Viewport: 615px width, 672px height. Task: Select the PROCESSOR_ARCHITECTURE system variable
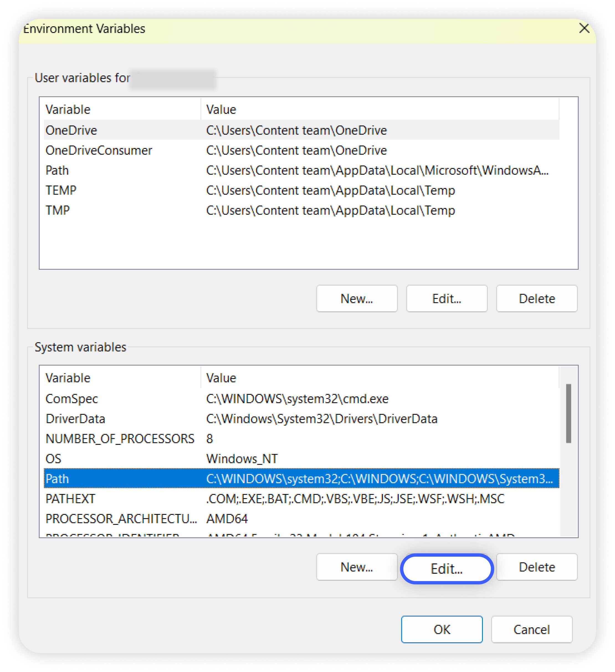pyautogui.click(x=121, y=519)
